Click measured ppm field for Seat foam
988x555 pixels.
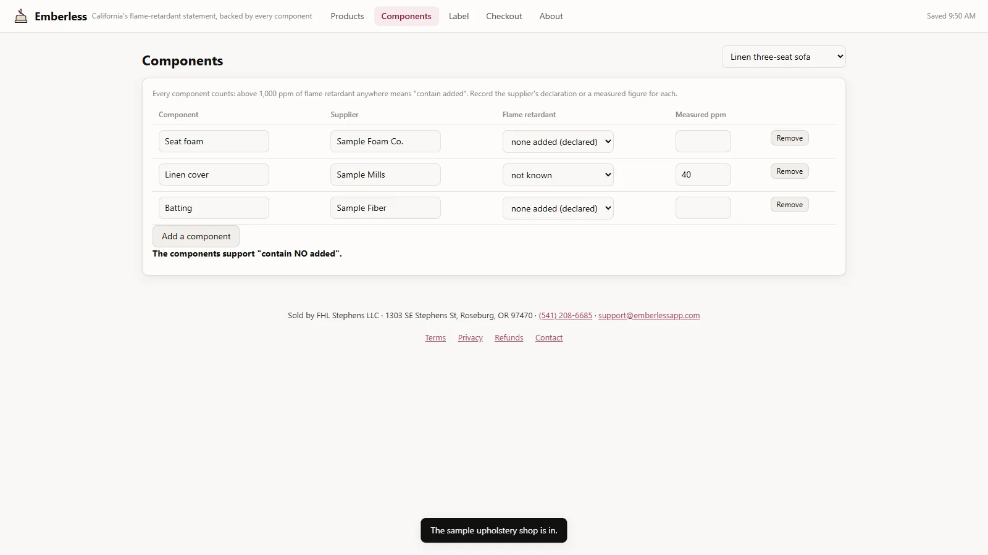coord(703,141)
